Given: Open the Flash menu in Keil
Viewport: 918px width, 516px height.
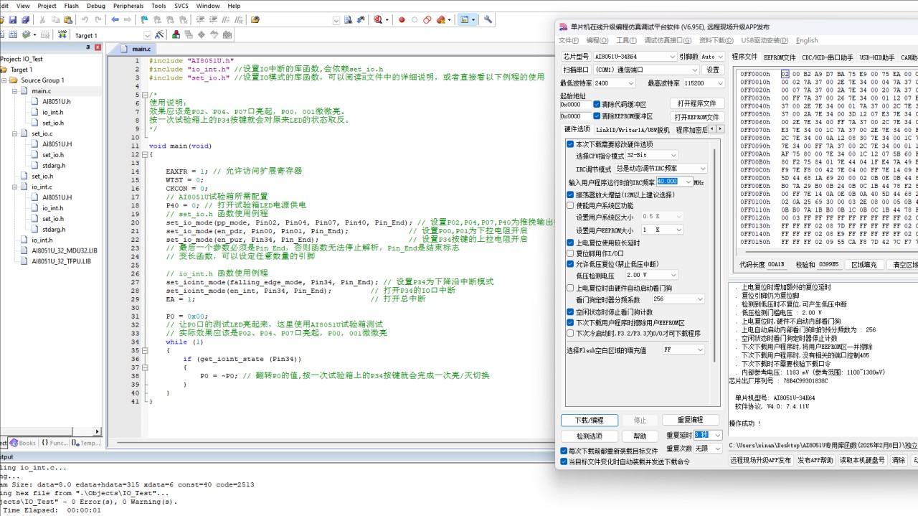Looking at the screenshot, I should pyautogui.click(x=71, y=6).
